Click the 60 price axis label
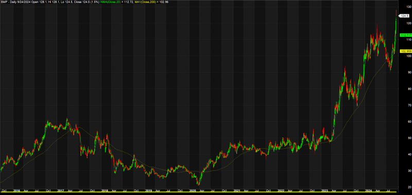This screenshot has height=195, width=412. [x=402, y=121]
